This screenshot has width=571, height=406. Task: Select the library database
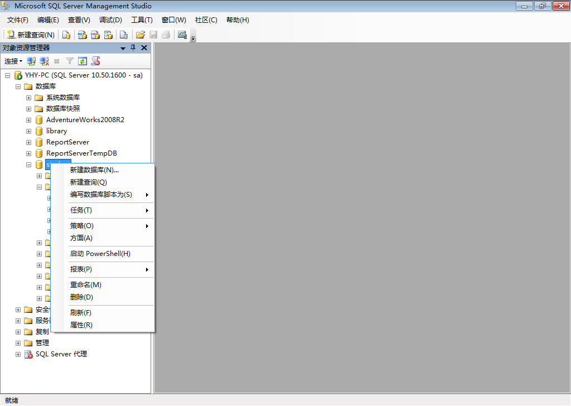[x=56, y=131]
